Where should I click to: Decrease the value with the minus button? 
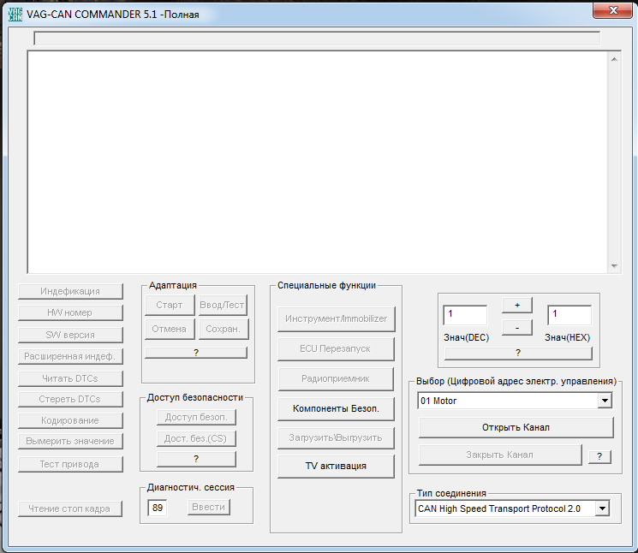517,328
